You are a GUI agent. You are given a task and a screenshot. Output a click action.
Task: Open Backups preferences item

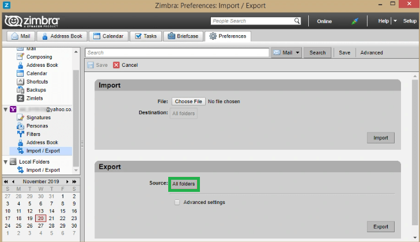coord(36,90)
